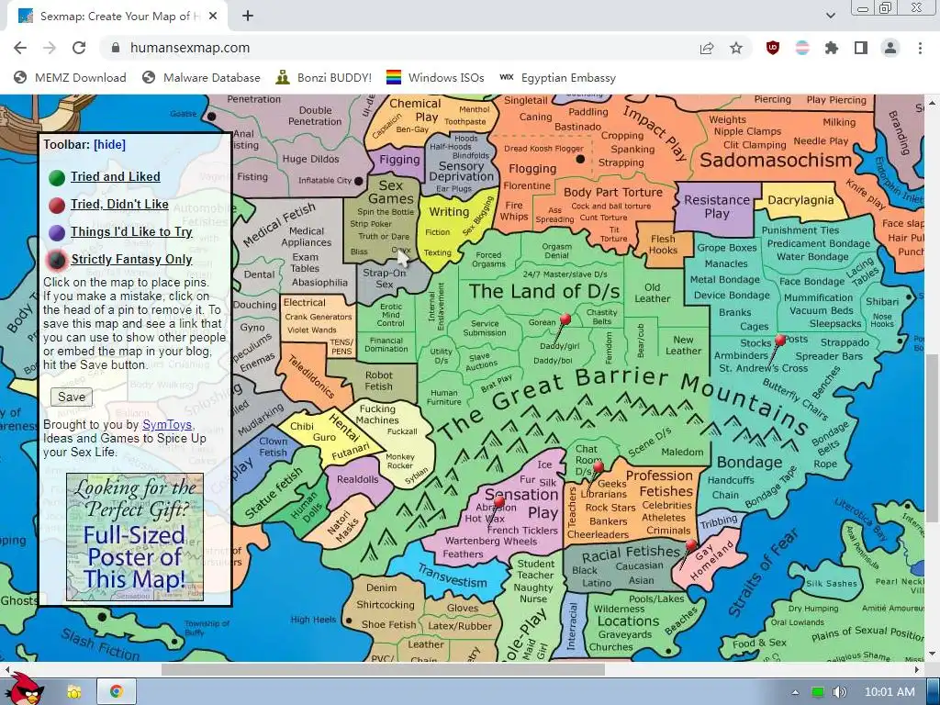This screenshot has height=705, width=940.
Task: Place a pin on Figging region
Action: click(399, 160)
